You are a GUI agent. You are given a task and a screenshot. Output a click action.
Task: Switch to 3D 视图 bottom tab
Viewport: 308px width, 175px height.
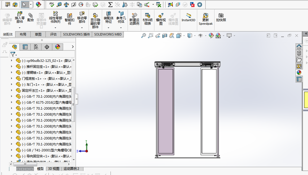point(54,169)
